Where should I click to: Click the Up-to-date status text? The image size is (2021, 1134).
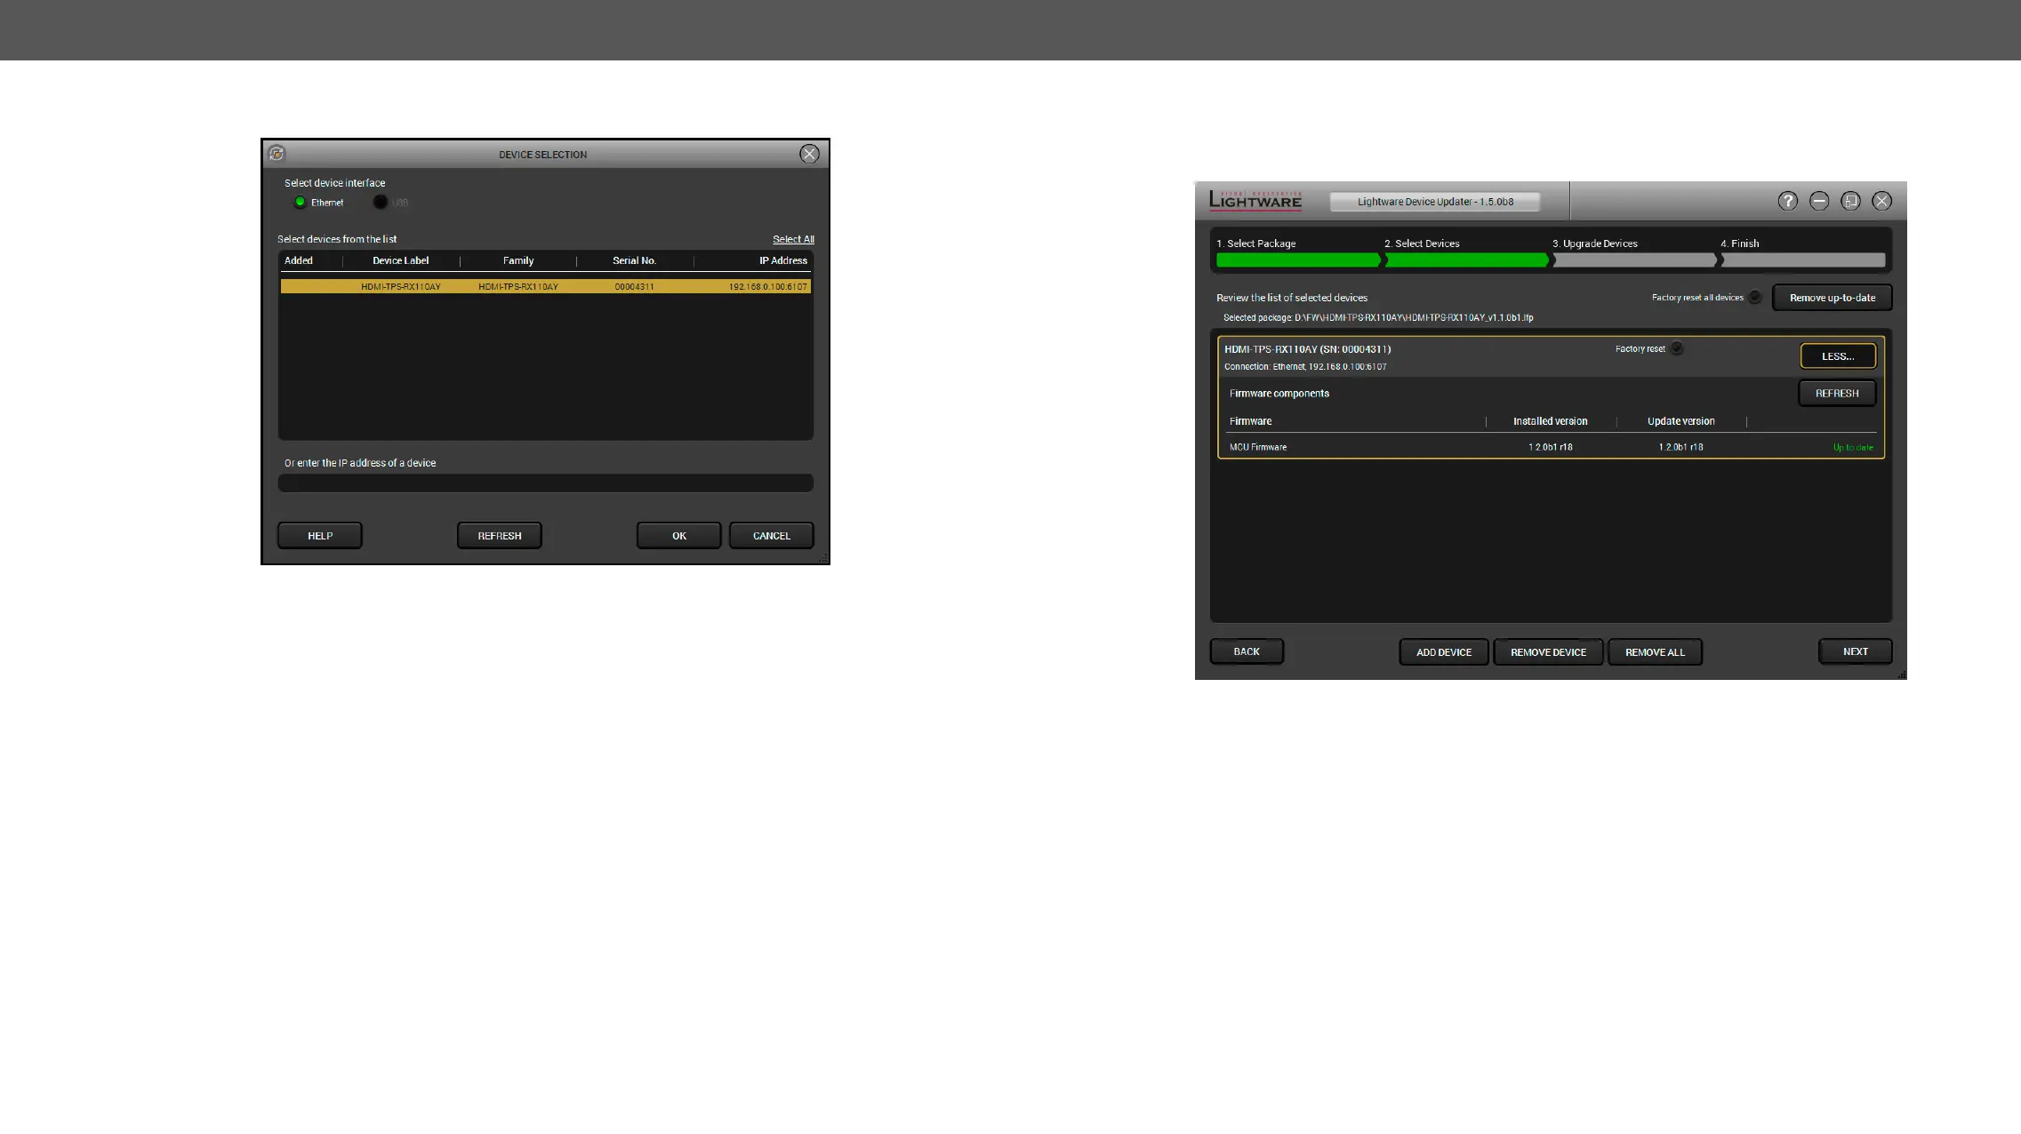pos(1853,447)
